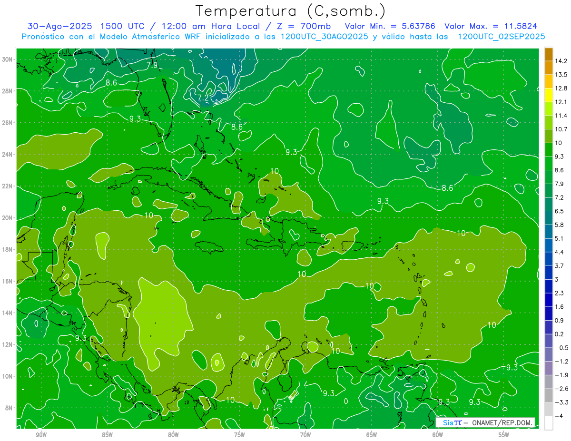Click the "14N" latitude label
This screenshot has width=571, height=441.
click(x=8, y=313)
